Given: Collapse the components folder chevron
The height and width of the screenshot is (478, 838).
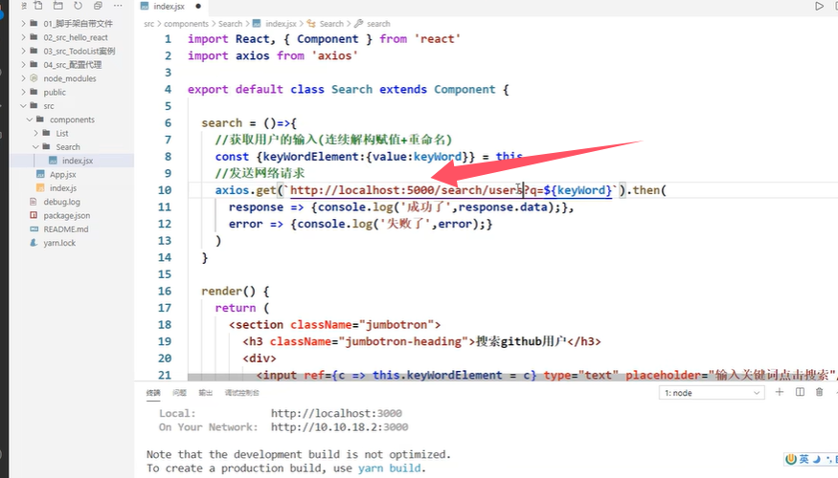Looking at the screenshot, I should [30, 119].
